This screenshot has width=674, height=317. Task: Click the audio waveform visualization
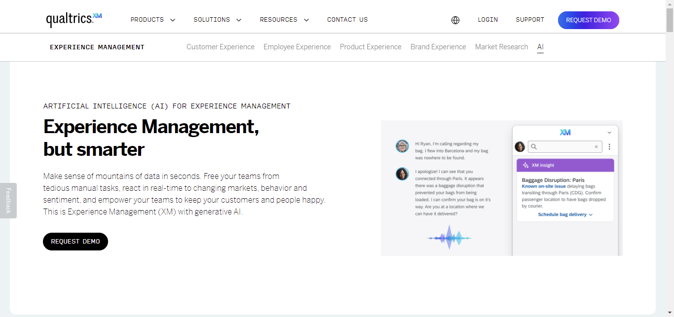click(x=449, y=237)
